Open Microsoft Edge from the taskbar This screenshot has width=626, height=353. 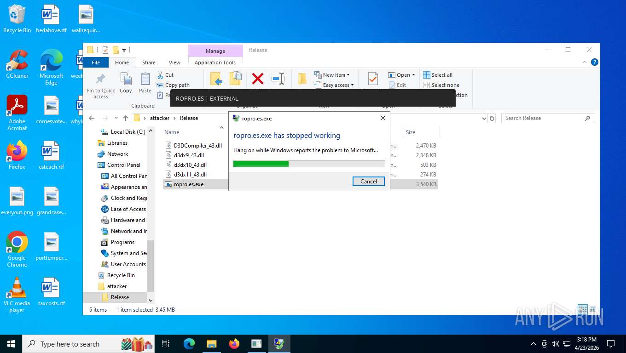click(189, 344)
